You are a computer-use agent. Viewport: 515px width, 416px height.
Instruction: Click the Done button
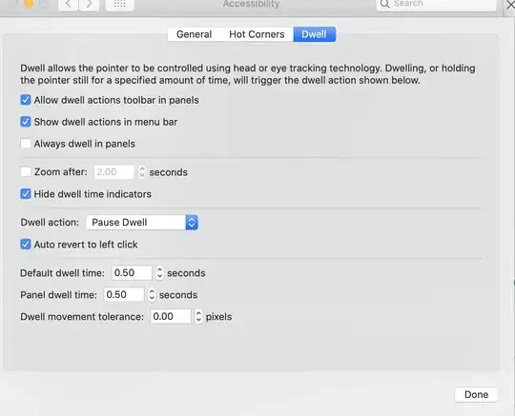coord(476,394)
